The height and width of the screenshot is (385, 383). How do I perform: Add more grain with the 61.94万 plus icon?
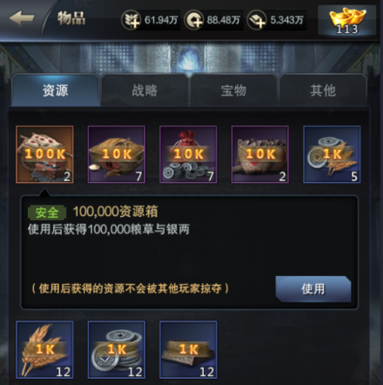(x=131, y=20)
